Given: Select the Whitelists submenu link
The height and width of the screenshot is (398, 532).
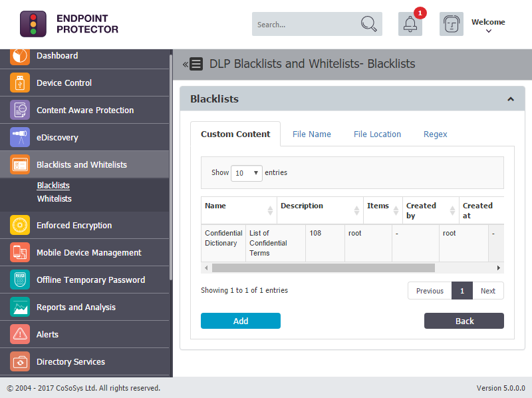Looking at the screenshot, I should (x=55, y=198).
